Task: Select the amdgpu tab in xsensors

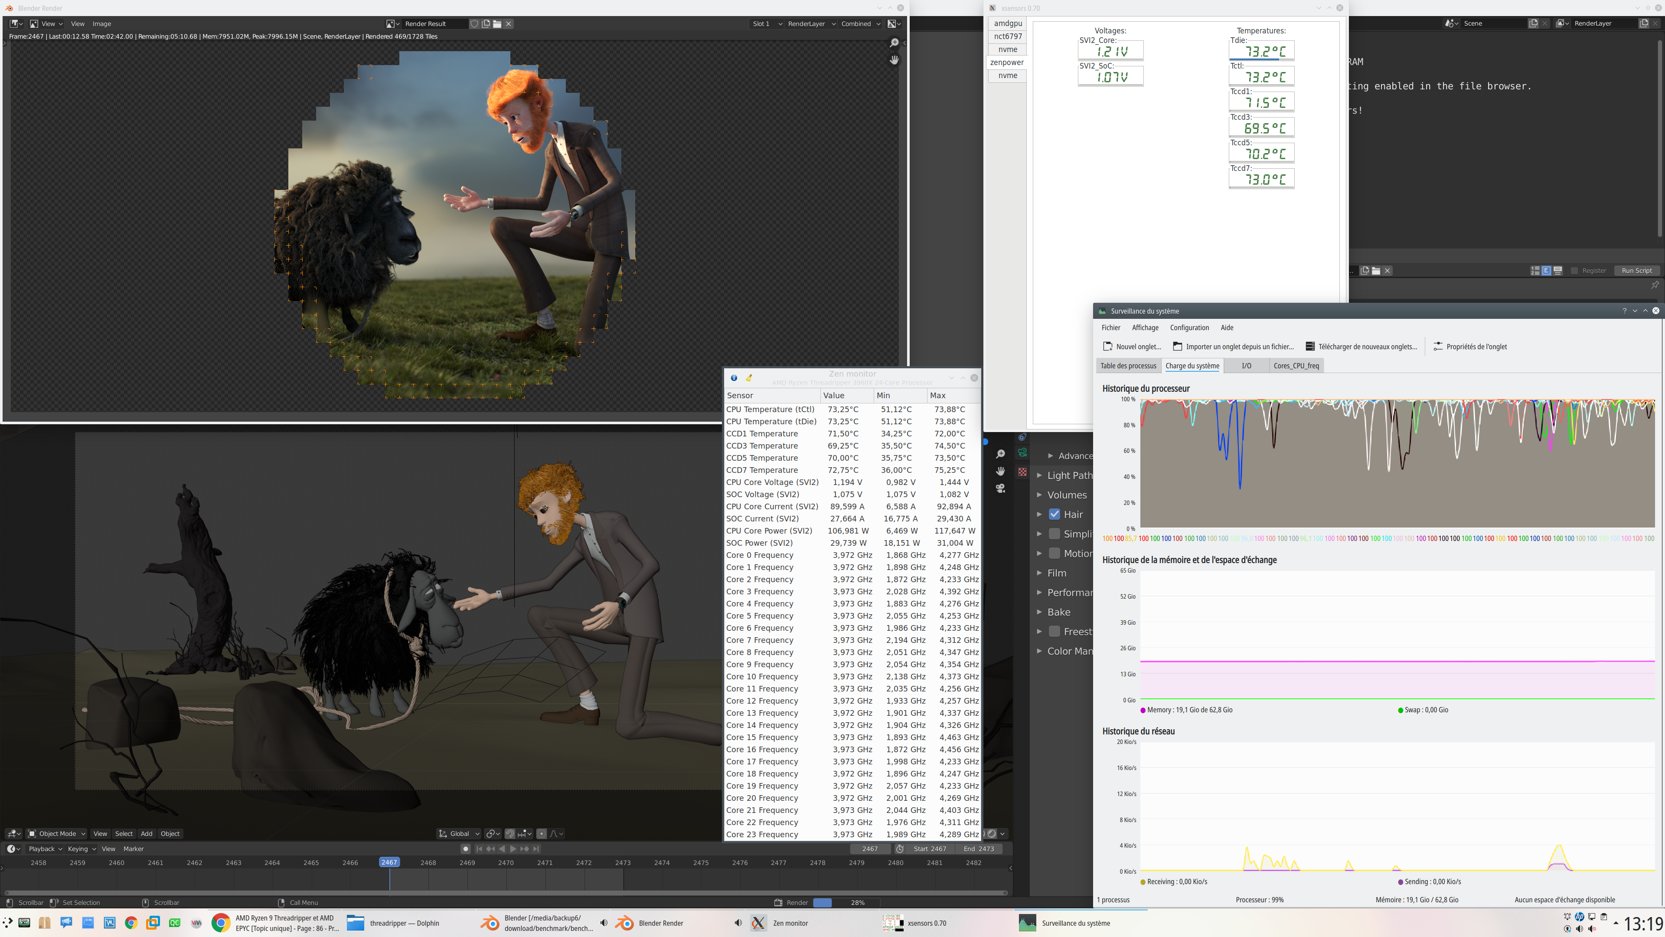Action: (1008, 23)
